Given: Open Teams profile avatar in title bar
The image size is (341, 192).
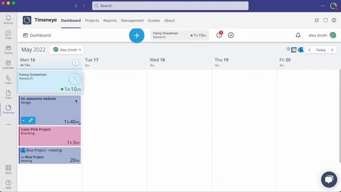Looking at the screenshot, I should coord(334,6).
